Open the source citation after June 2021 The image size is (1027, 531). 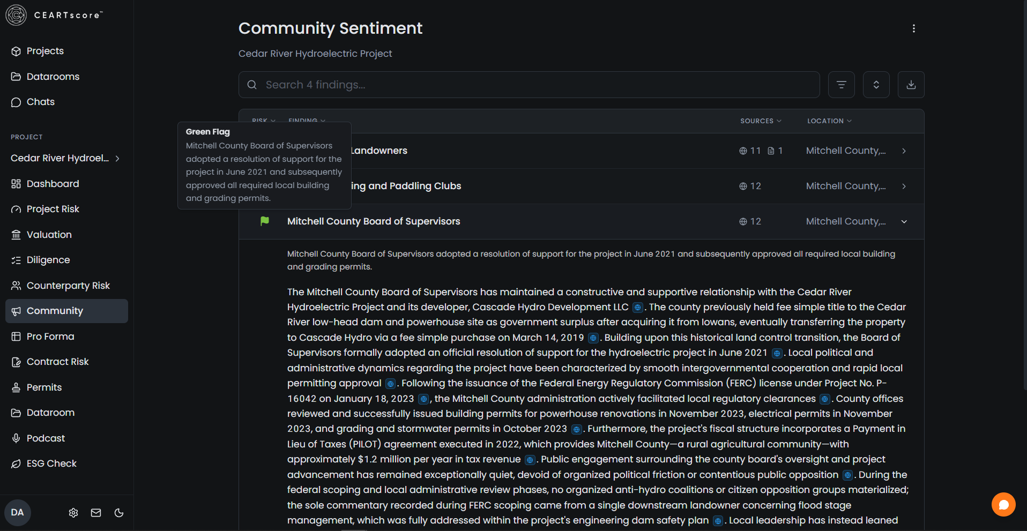(777, 353)
